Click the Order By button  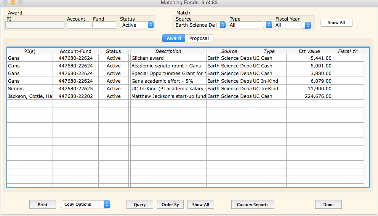[170, 205]
